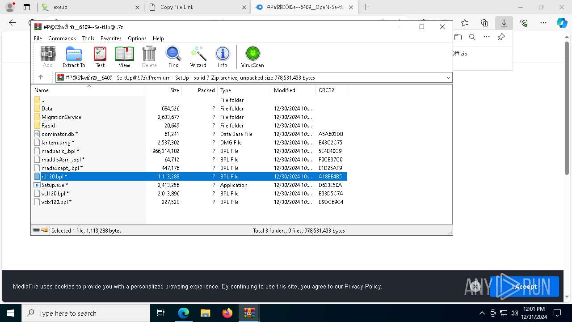Open the Tools menu
572x322 pixels.
88,38
